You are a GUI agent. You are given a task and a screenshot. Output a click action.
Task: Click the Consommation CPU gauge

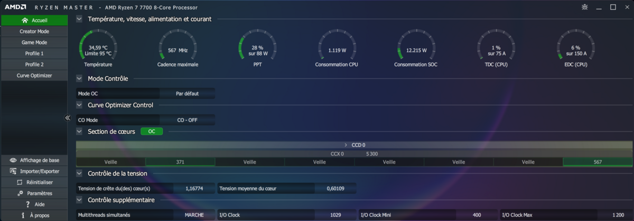pos(337,48)
